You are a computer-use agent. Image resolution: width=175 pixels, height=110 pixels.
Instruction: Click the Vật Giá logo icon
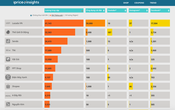tap(8, 59)
